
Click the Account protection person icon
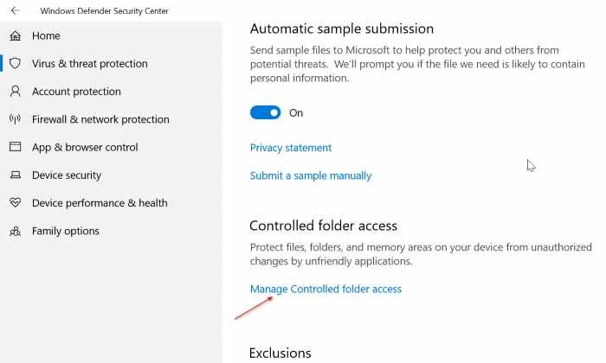click(x=15, y=92)
